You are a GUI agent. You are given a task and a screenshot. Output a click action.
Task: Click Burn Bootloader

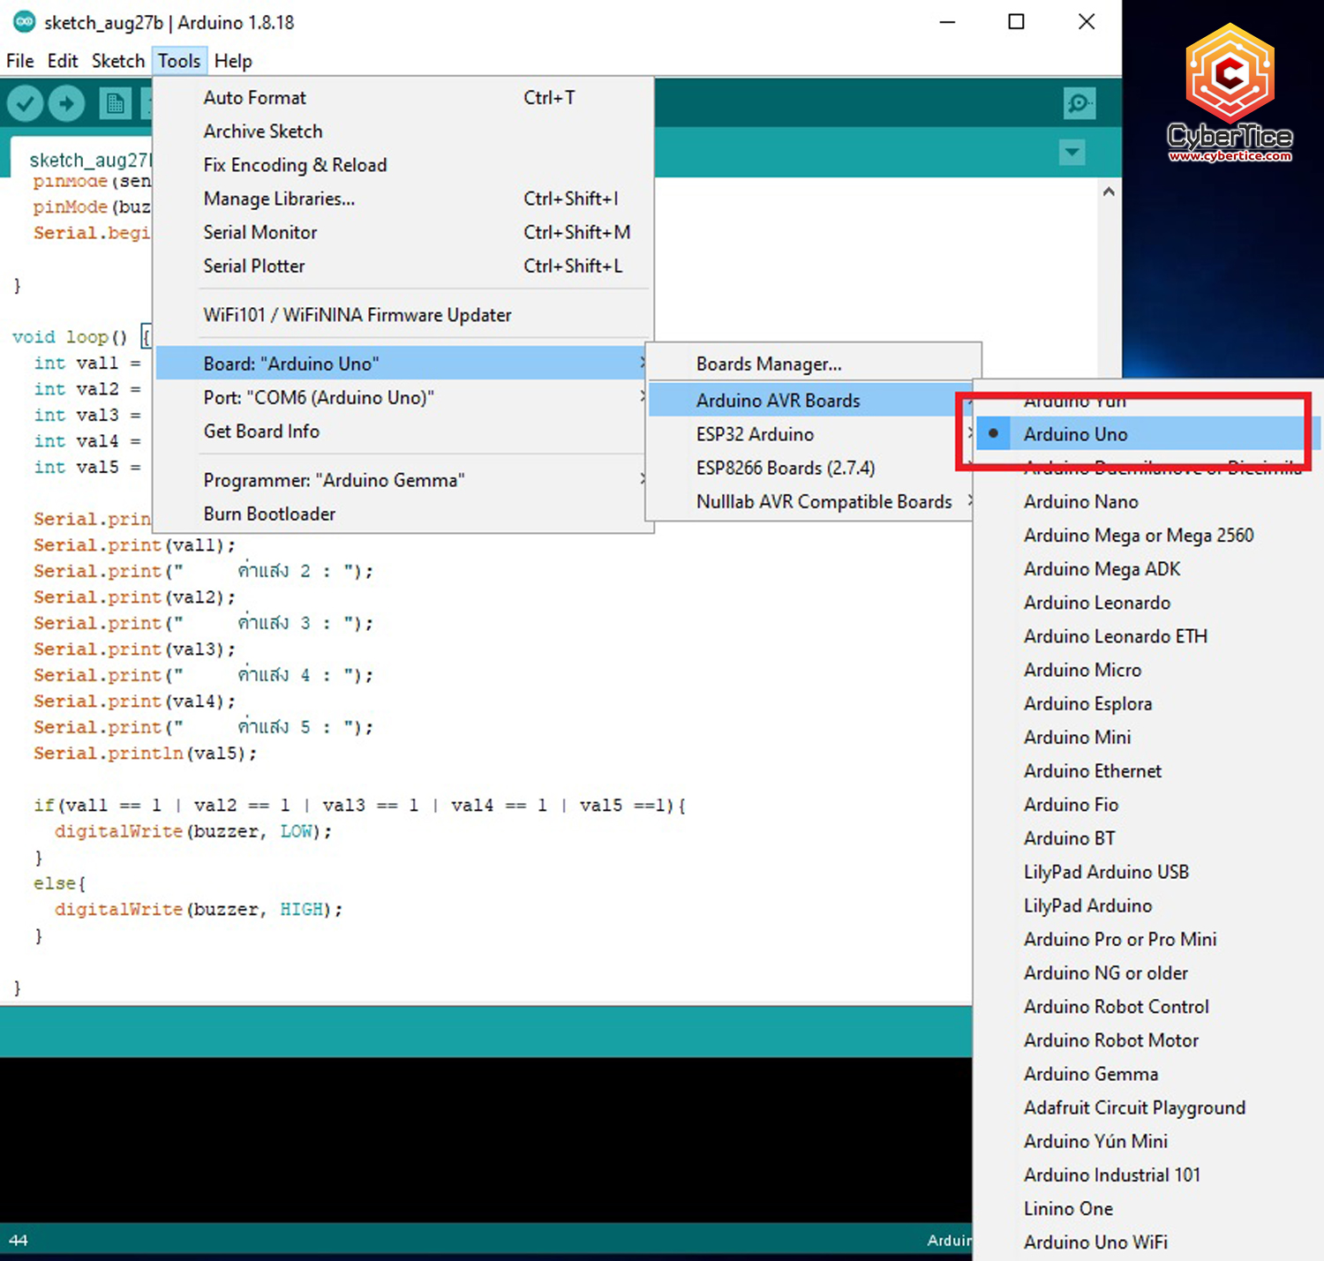tap(268, 514)
